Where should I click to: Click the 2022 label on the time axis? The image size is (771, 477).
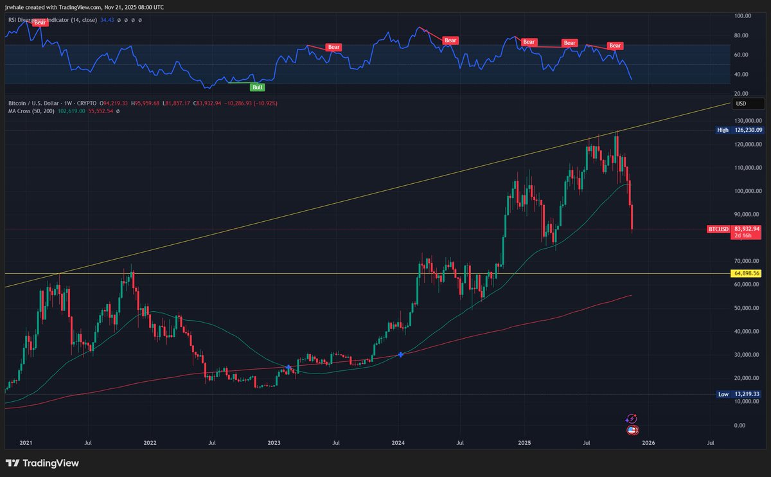click(150, 442)
